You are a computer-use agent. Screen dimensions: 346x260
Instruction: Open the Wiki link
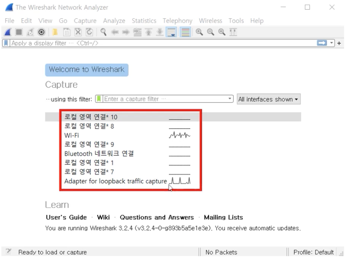[103, 217]
